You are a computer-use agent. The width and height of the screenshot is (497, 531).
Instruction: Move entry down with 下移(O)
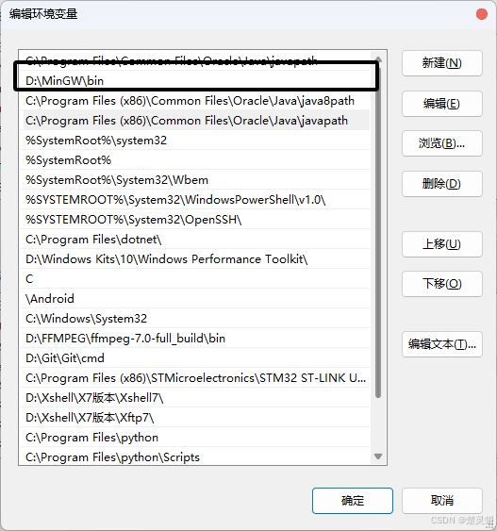click(441, 284)
